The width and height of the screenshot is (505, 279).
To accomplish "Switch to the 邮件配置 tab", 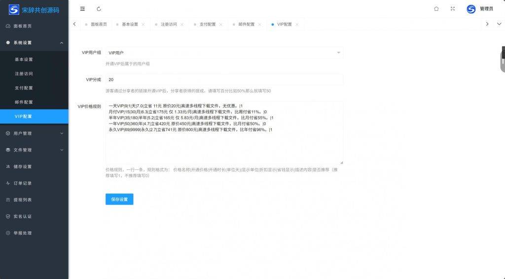I will pyautogui.click(x=247, y=25).
